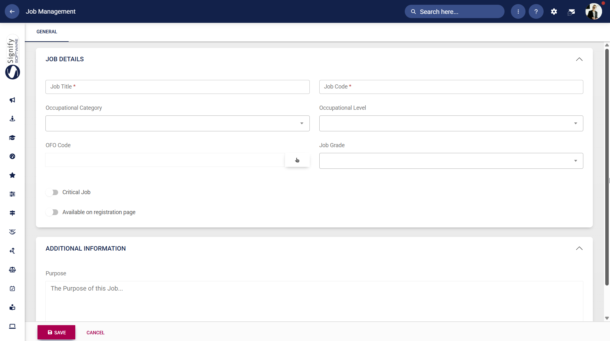Turn on Available on registration page
610x341 pixels.
pyautogui.click(x=52, y=212)
